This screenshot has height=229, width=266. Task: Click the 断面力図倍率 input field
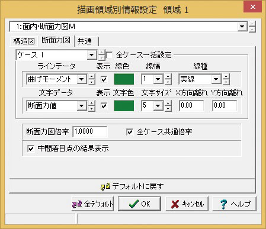coord(90,131)
